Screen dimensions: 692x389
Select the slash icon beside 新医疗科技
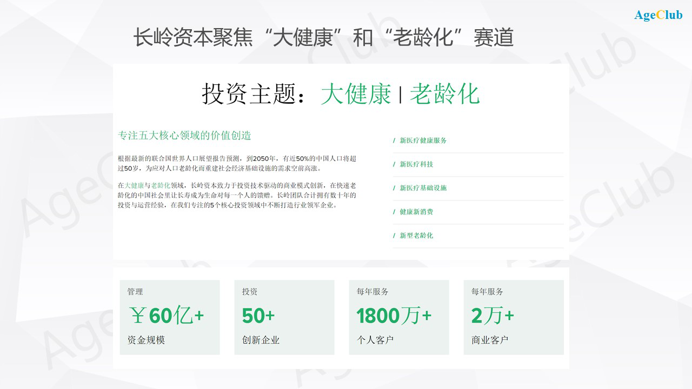394,164
